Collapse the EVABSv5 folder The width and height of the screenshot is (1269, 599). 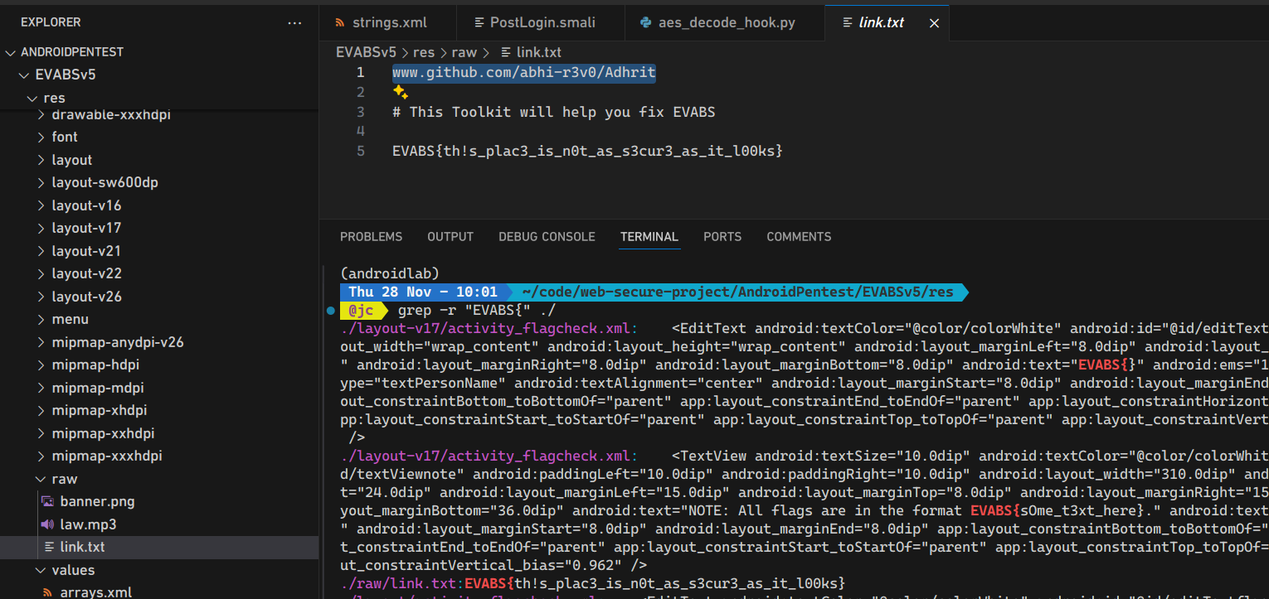(x=25, y=75)
